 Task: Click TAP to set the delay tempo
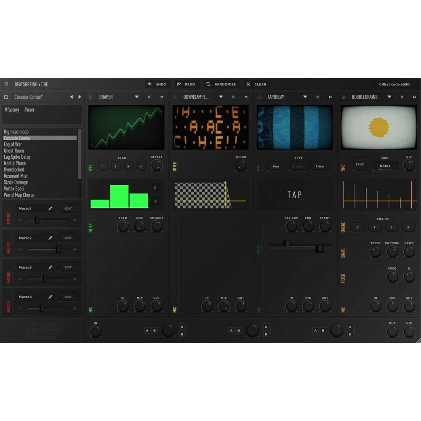[x=294, y=195]
